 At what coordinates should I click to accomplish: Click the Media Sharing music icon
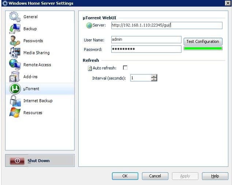pyautogui.click(x=15, y=52)
